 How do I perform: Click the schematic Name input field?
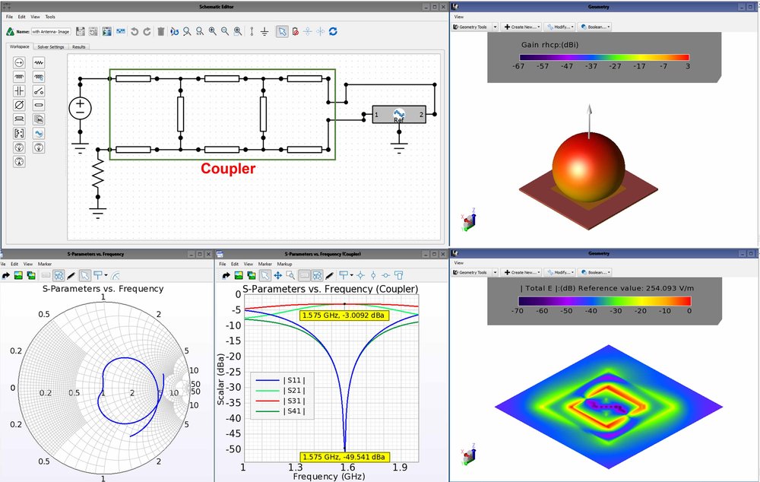tap(51, 31)
